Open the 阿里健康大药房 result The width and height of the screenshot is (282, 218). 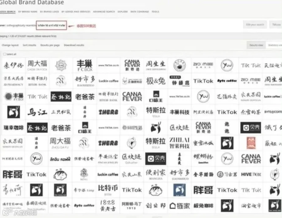13,159
